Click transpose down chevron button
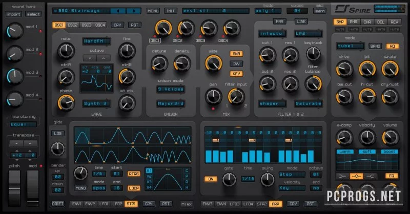 click(x=16, y=143)
